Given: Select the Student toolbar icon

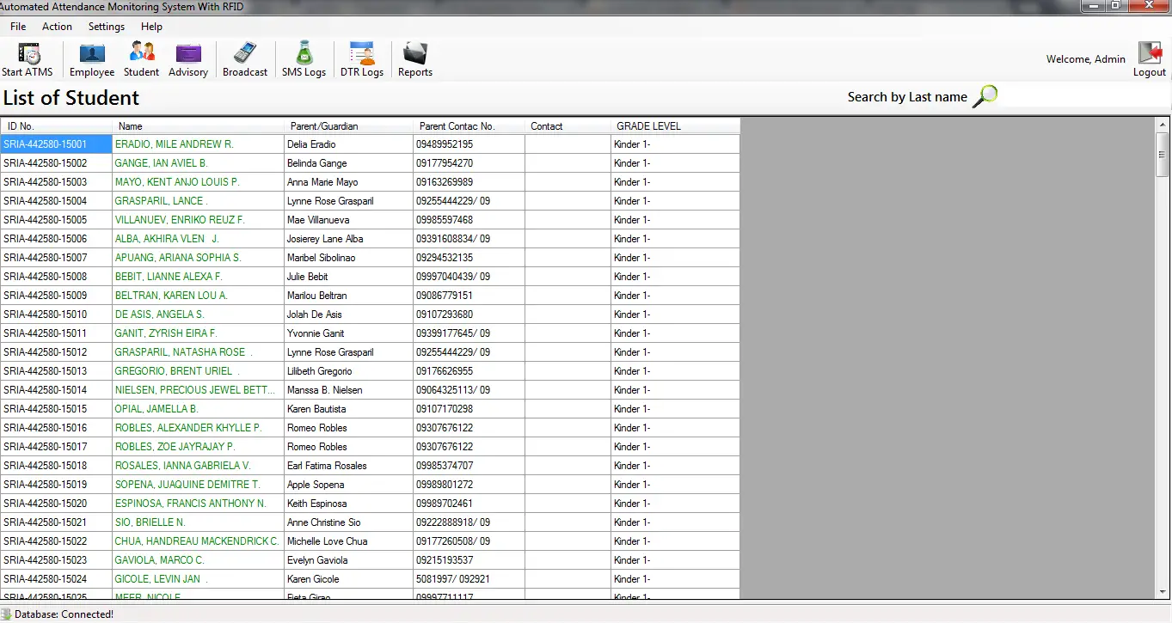Looking at the screenshot, I should click(140, 57).
